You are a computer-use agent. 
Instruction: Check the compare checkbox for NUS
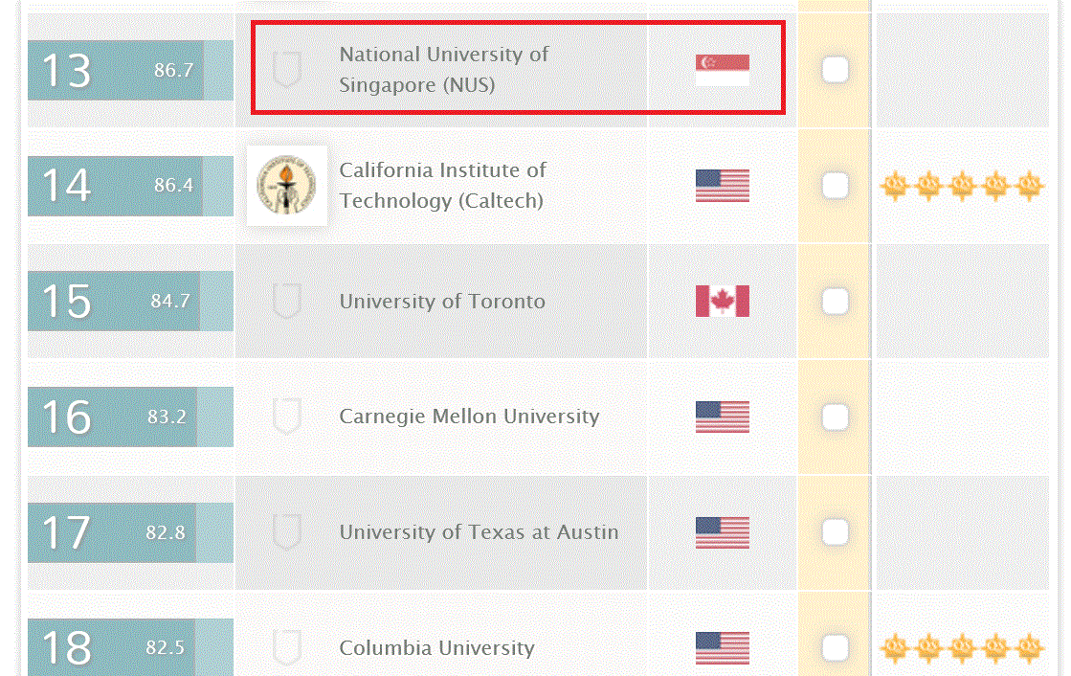click(834, 68)
